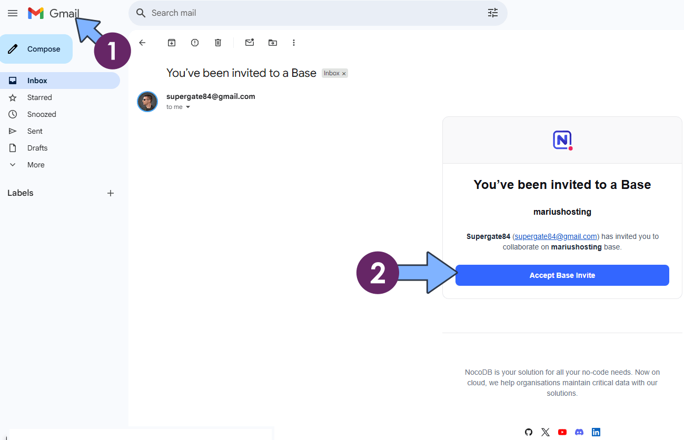Screen dimensions: 684x440
Task: Open supergate84@gmail.com link in email body
Action: [x=556, y=236]
